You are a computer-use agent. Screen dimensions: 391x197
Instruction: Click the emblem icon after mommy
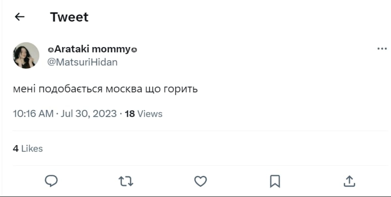point(134,50)
